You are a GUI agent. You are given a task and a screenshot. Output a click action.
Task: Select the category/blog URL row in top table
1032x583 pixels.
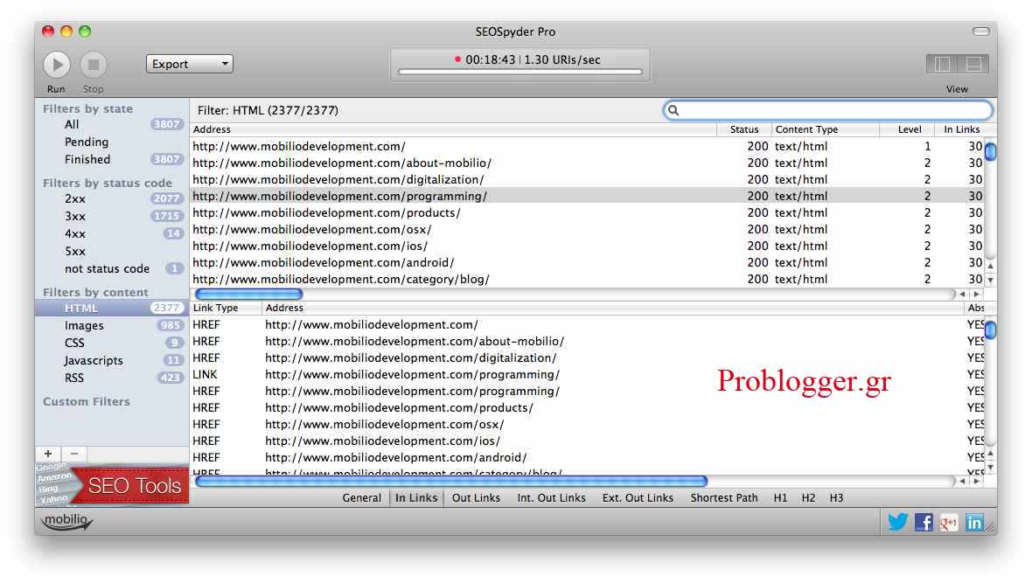pyautogui.click(x=588, y=280)
